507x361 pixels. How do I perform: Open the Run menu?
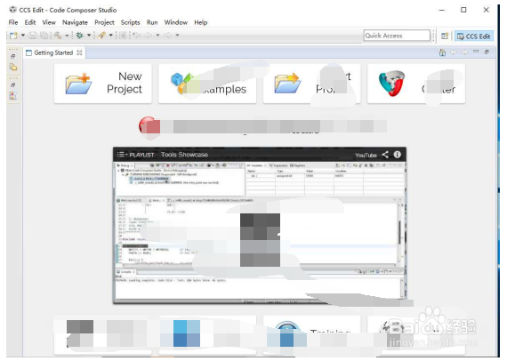(x=152, y=22)
